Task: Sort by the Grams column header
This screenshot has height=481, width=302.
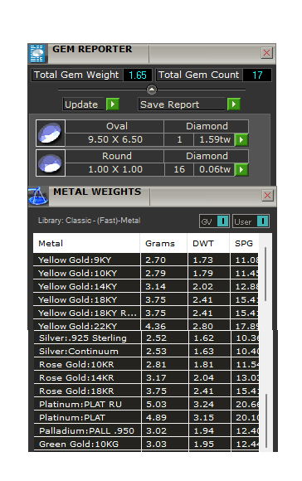Action: (163, 243)
